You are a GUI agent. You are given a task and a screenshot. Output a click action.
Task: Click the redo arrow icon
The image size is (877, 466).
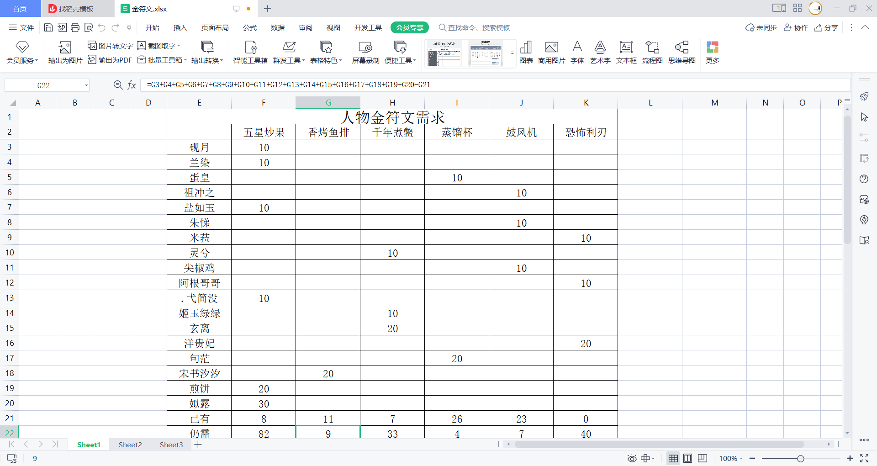[x=116, y=27]
